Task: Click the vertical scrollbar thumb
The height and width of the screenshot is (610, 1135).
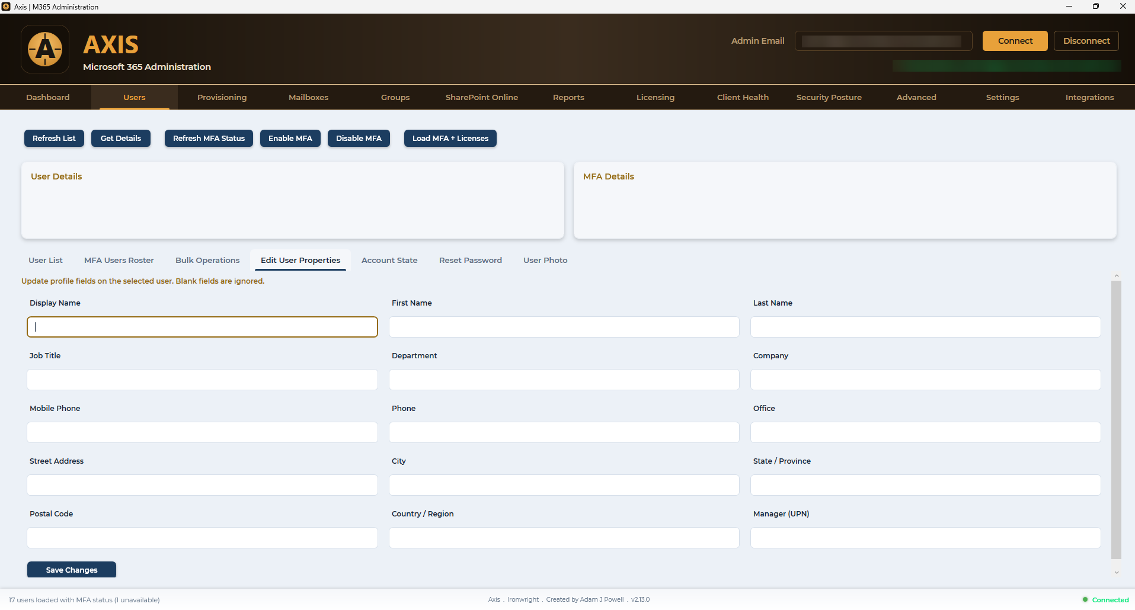Action: point(1117,420)
